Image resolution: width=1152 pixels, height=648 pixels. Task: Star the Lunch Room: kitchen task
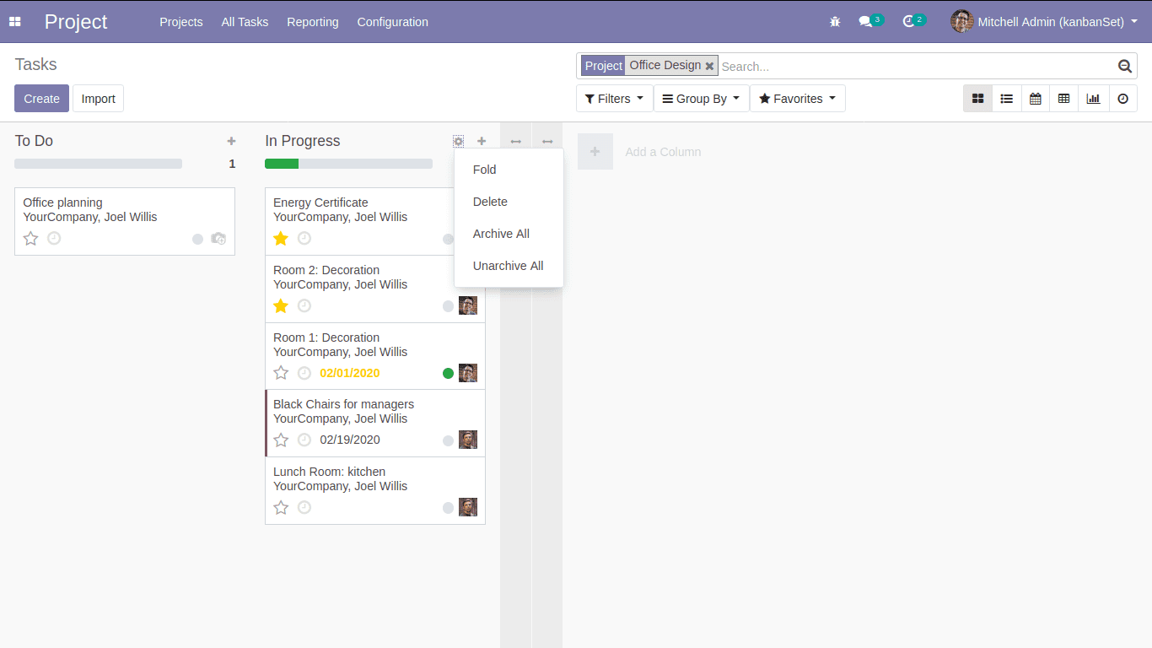(x=281, y=507)
